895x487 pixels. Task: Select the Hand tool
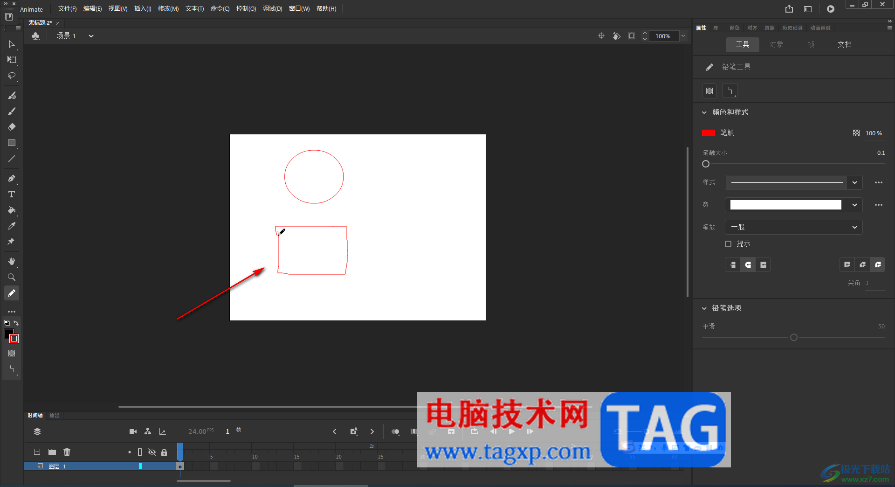[x=12, y=261]
